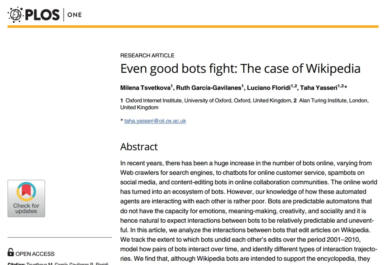
Task: Click the RESEARCH ARTICLE label
Action: pos(147,55)
